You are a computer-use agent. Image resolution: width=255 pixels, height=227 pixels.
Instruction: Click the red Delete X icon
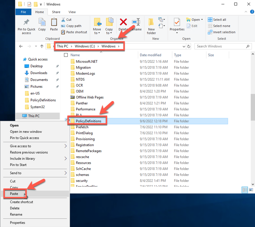pos(123,22)
